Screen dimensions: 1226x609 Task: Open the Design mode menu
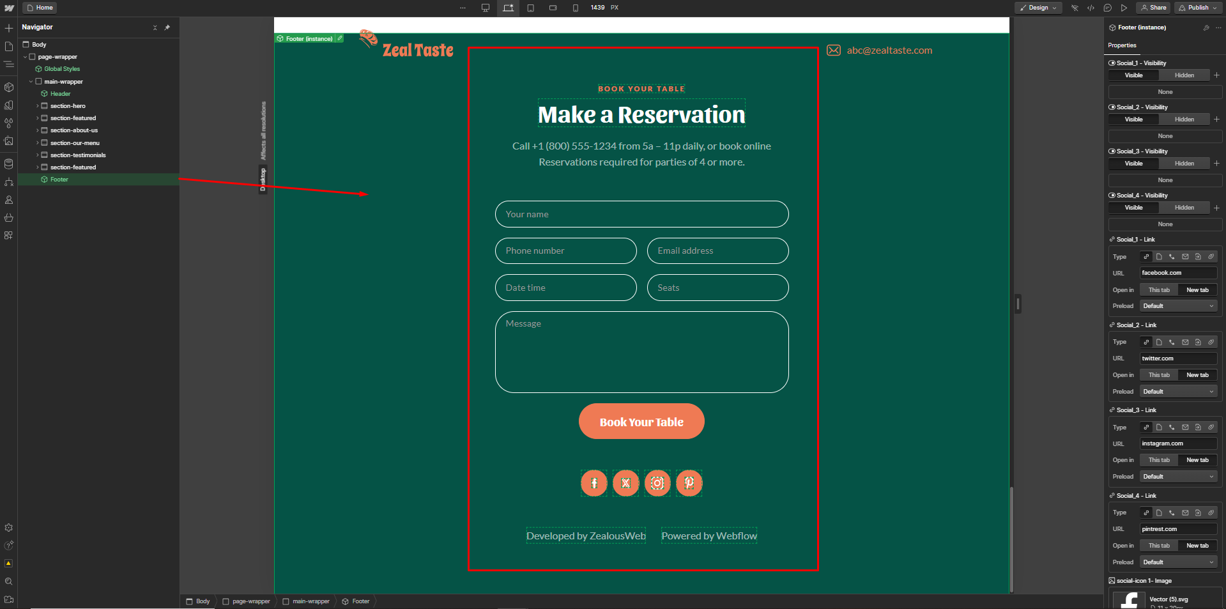tap(1038, 8)
